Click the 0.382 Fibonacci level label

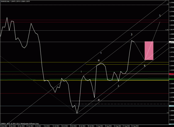click(167, 30)
